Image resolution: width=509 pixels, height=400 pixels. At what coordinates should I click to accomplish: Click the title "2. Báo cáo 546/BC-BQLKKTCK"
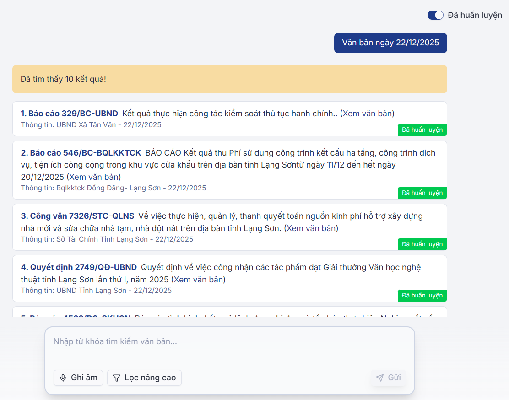(x=81, y=153)
